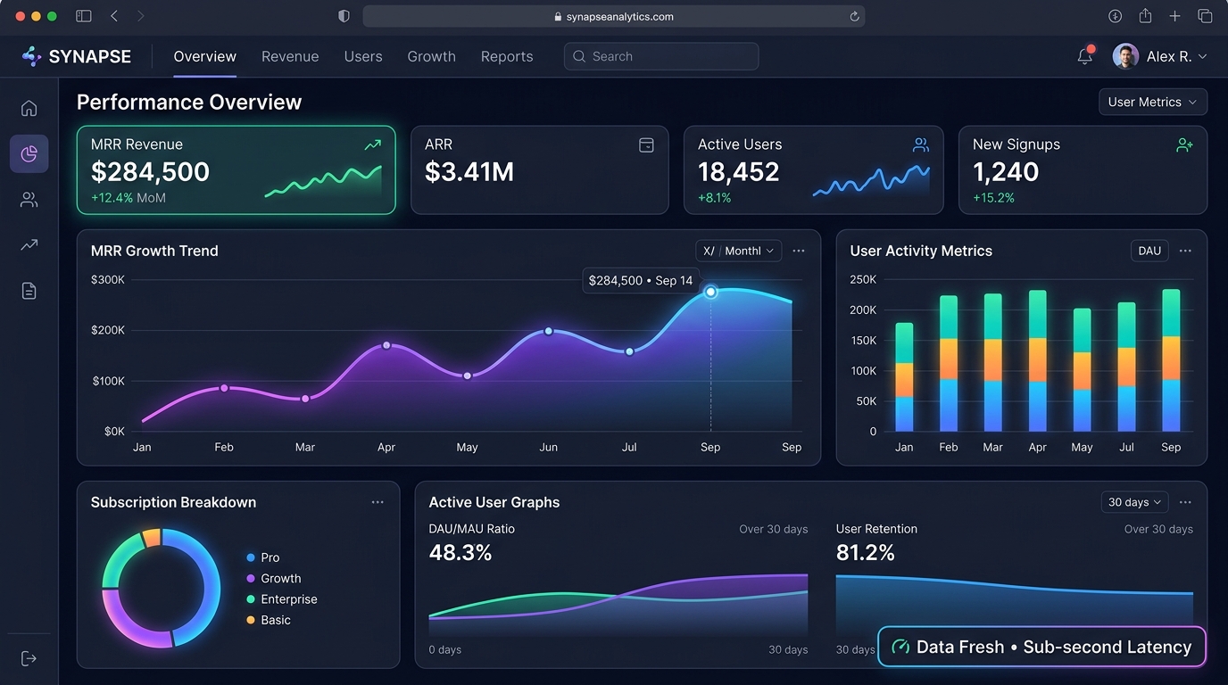1228x685 pixels.
Task: Select the Active Users card
Action: coord(813,169)
